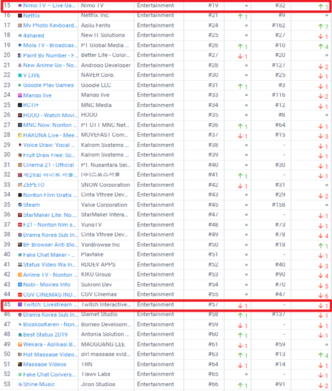
Task: Open the Nimo TV app link
Action: pyautogui.click(x=49, y=5)
